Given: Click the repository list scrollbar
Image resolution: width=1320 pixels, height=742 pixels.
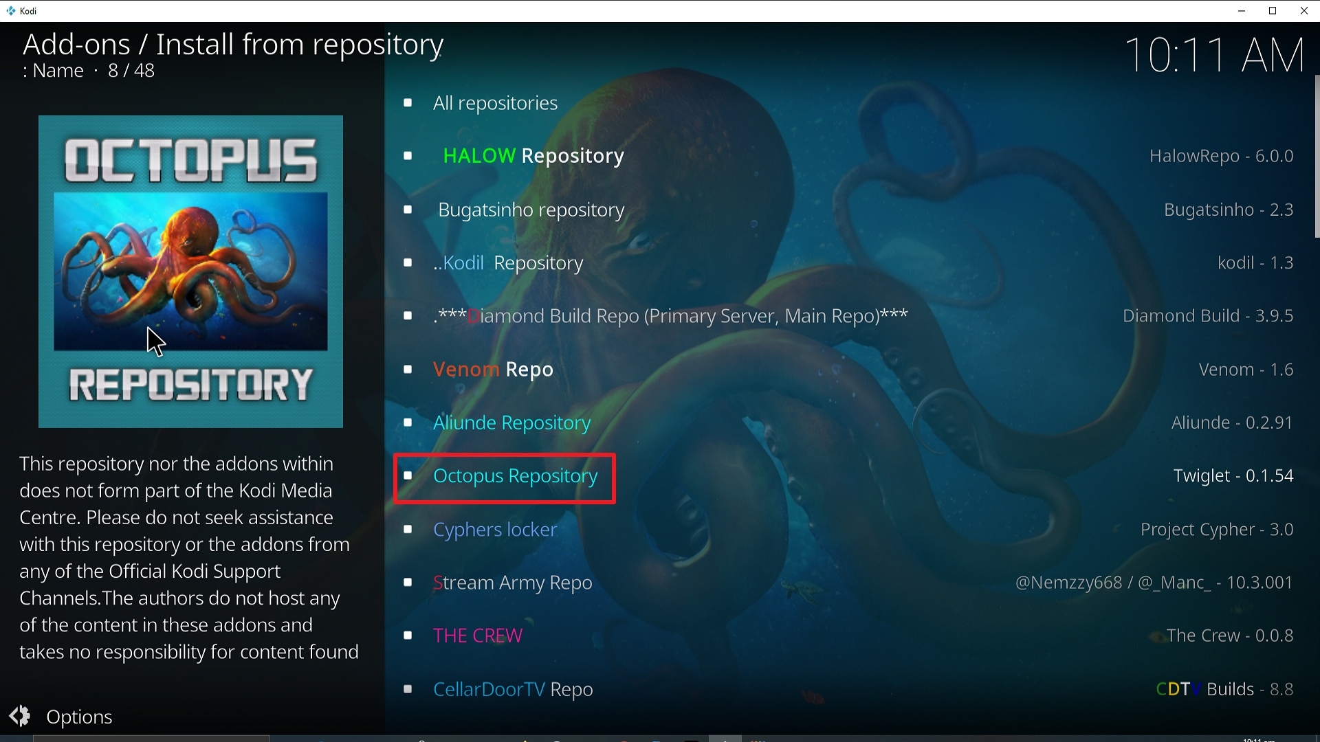Looking at the screenshot, I should tap(1317, 157).
